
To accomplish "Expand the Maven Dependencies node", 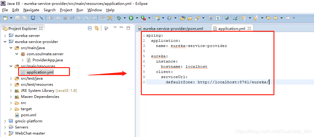I will point(11,97).
